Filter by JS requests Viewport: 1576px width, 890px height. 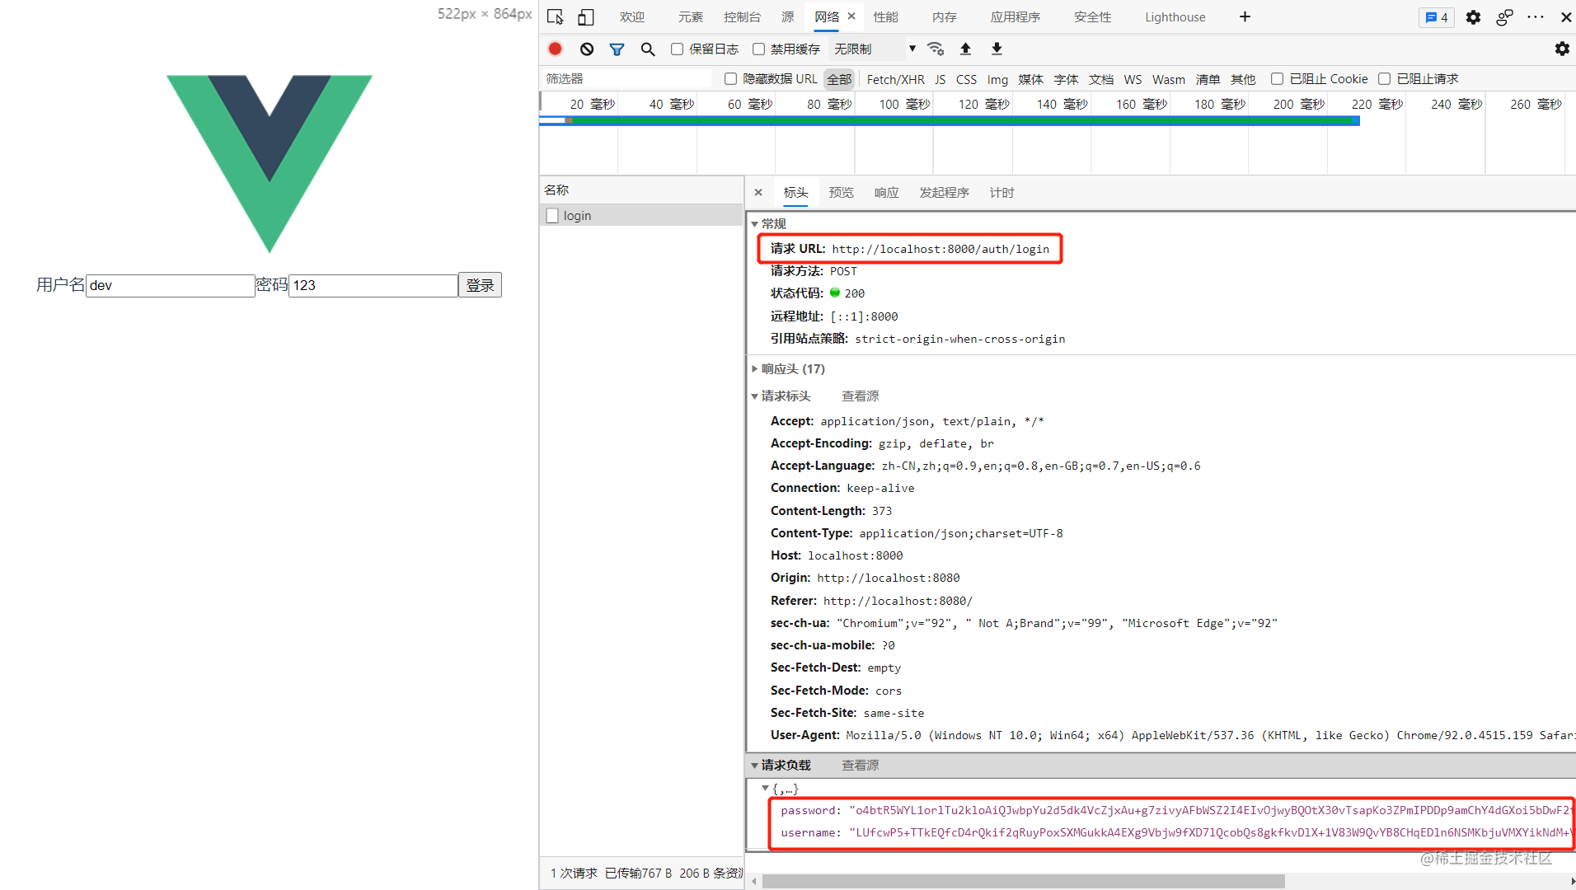pyautogui.click(x=940, y=79)
